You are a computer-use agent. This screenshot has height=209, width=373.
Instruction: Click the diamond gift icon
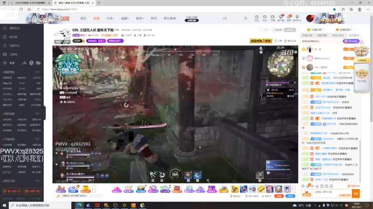pyautogui.click(x=153, y=189)
